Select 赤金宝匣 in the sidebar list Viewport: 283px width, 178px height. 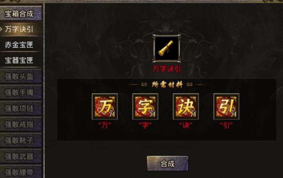[x=21, y=44]
